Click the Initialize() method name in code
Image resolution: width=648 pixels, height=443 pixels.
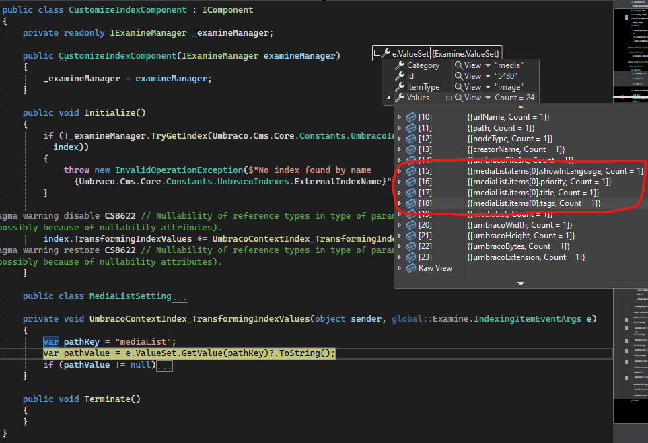coord(115,112)
